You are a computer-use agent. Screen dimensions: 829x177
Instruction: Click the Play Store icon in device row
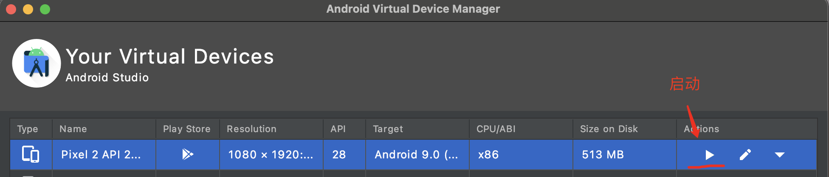[x=187, y=154]
